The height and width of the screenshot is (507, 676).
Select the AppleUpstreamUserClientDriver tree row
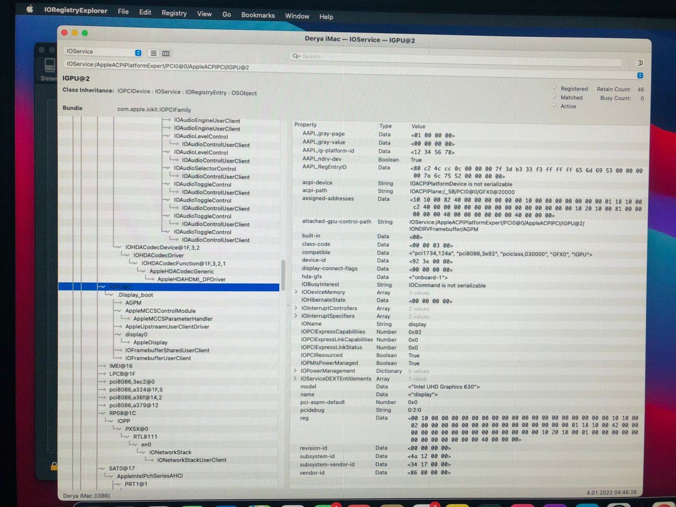(x=167, y=327)
